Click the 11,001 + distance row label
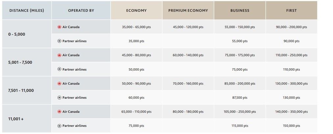333x134 pixels. click(x=16, y=119)
